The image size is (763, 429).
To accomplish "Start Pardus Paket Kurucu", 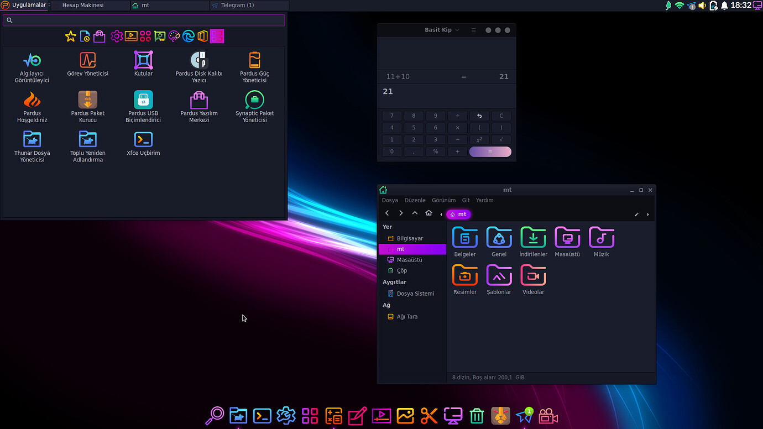I will click(87, 106).
